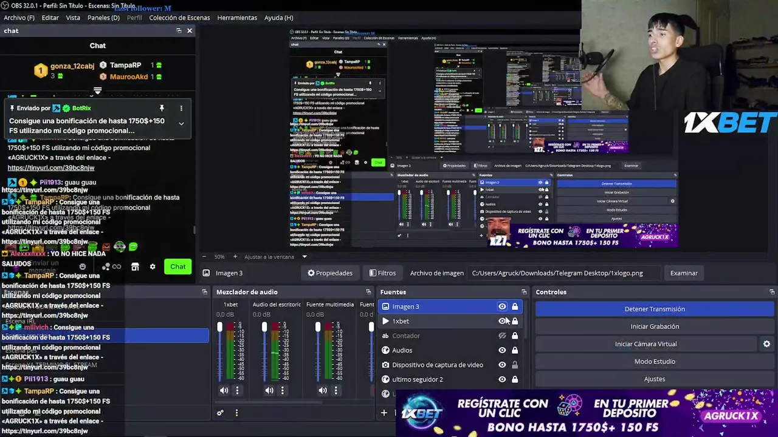
Task: Unlock the Imagen 3 source
Action: (515, 307)
